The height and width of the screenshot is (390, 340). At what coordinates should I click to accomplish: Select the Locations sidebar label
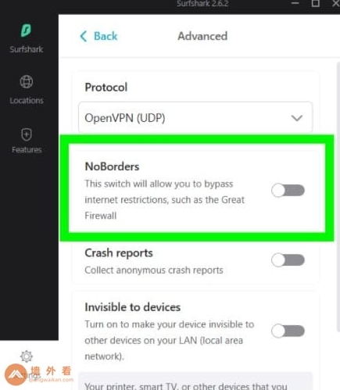coord(27,100)
